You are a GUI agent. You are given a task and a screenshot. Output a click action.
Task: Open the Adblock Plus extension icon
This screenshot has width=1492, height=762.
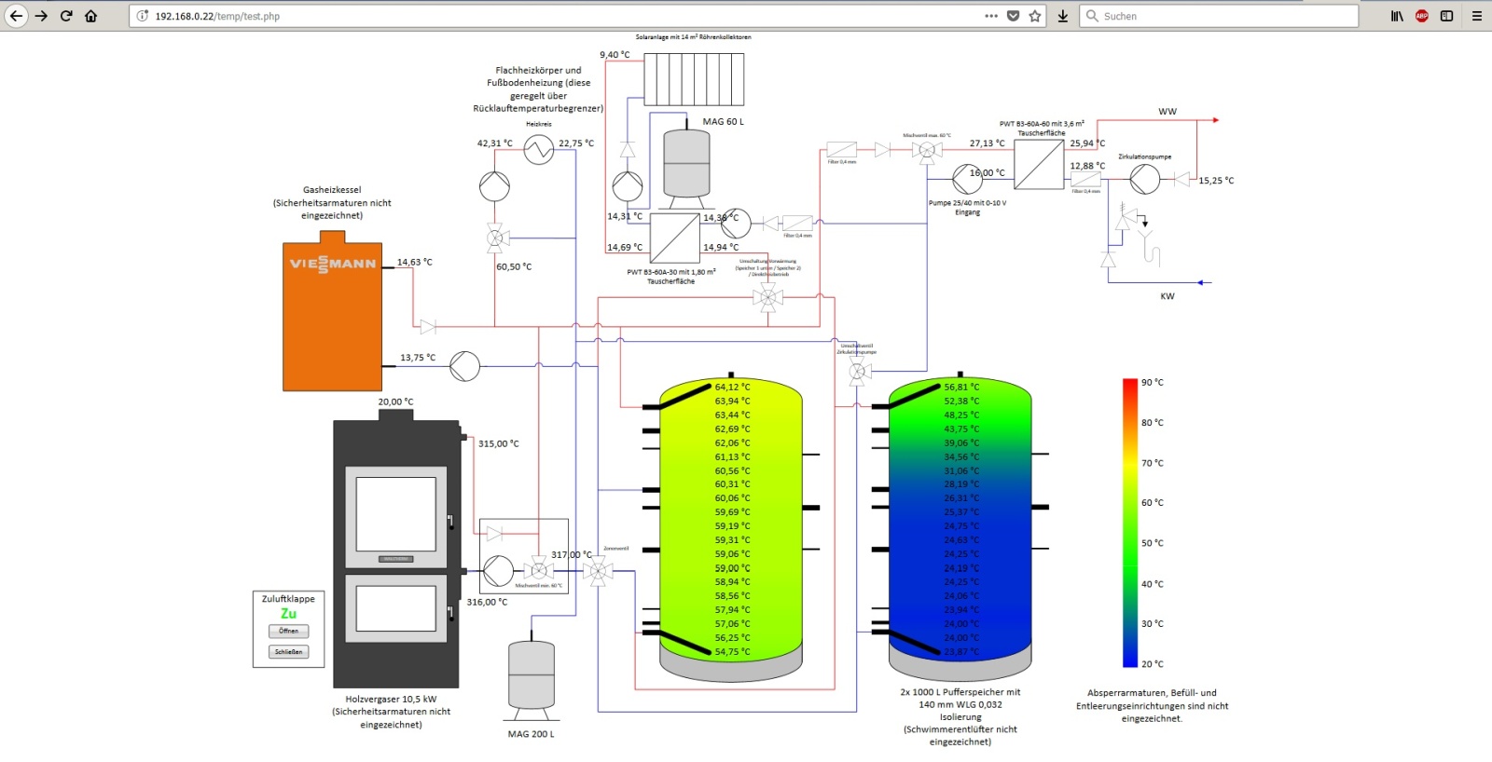(x=1421, y=16)
